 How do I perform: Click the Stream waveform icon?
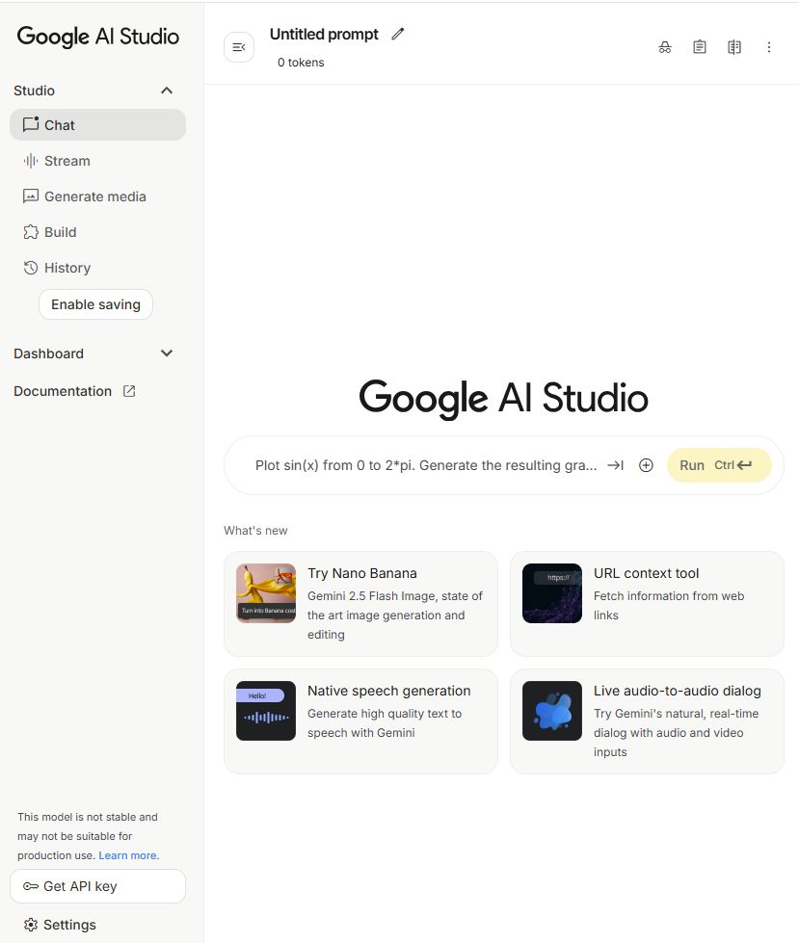pos(31,161)
